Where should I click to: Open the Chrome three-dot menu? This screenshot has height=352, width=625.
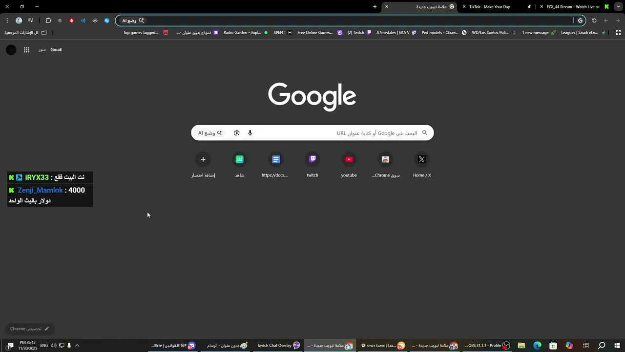(x=7, y=21)
